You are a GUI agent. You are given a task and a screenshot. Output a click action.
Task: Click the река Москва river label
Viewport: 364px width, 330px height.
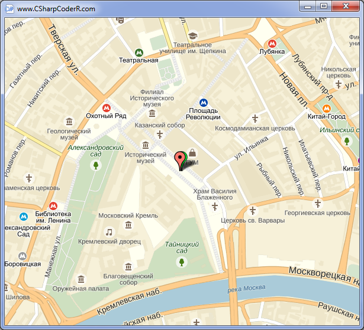pos(247,289)
